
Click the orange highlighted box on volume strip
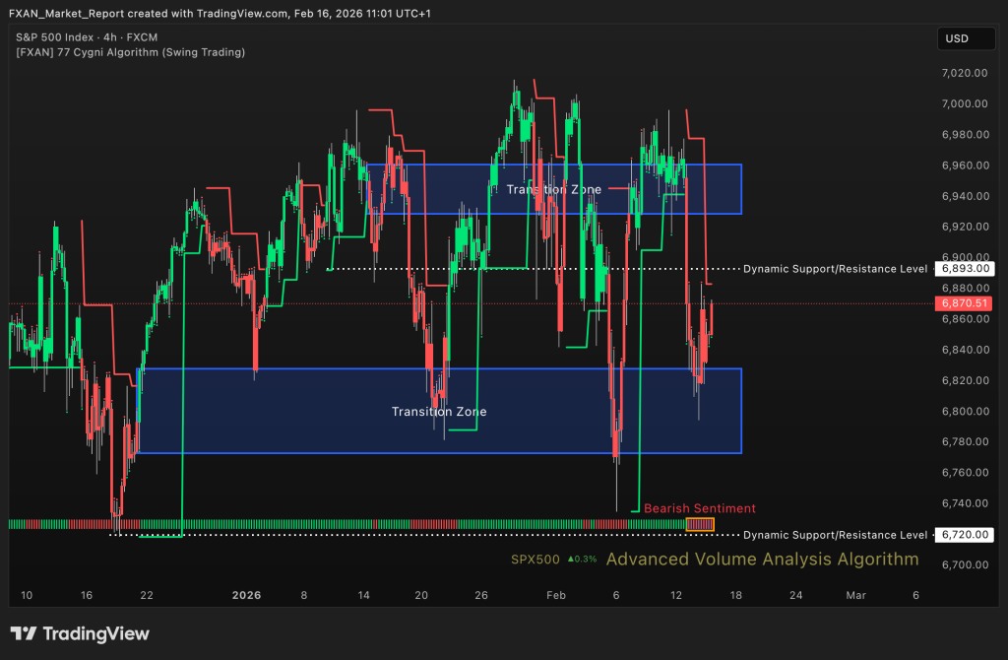pyautogui.click(x=699, y=524)
